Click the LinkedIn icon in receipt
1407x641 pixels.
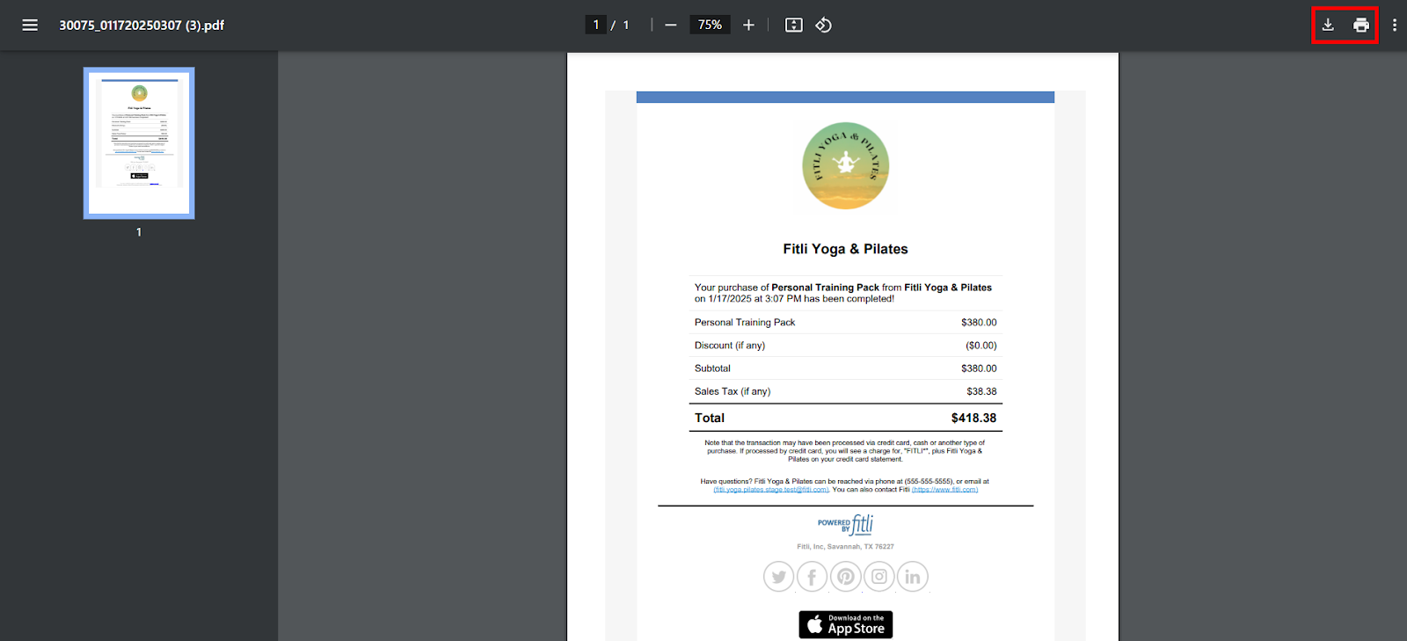pos(913,577)
